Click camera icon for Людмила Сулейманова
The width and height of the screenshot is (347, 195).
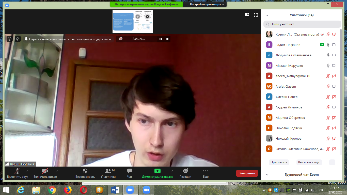334,55
